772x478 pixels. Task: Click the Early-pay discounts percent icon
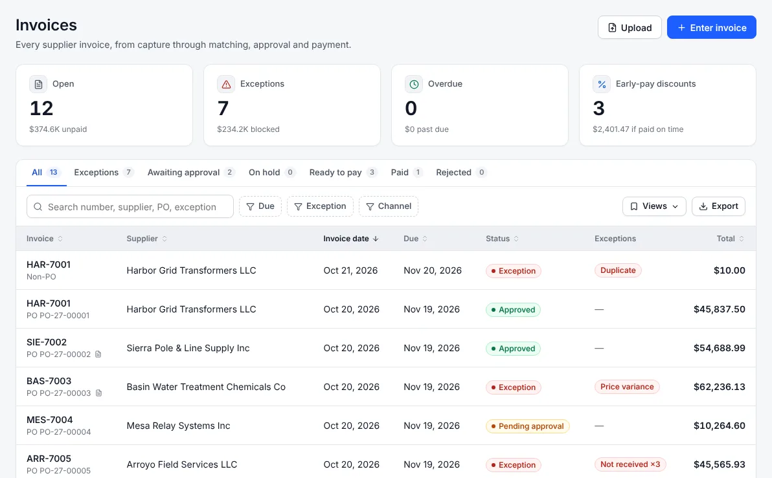pyautogui.click(x=602, y=84)
